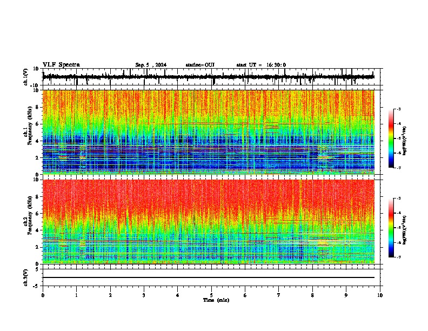The height and width of the screenshot is (331, 428).
Task: Select the "ch.3(V)" axis label
Action: [26, 277]
